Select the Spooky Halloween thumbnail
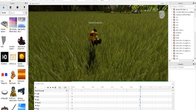The image size is (196, 110). point(21,57)
